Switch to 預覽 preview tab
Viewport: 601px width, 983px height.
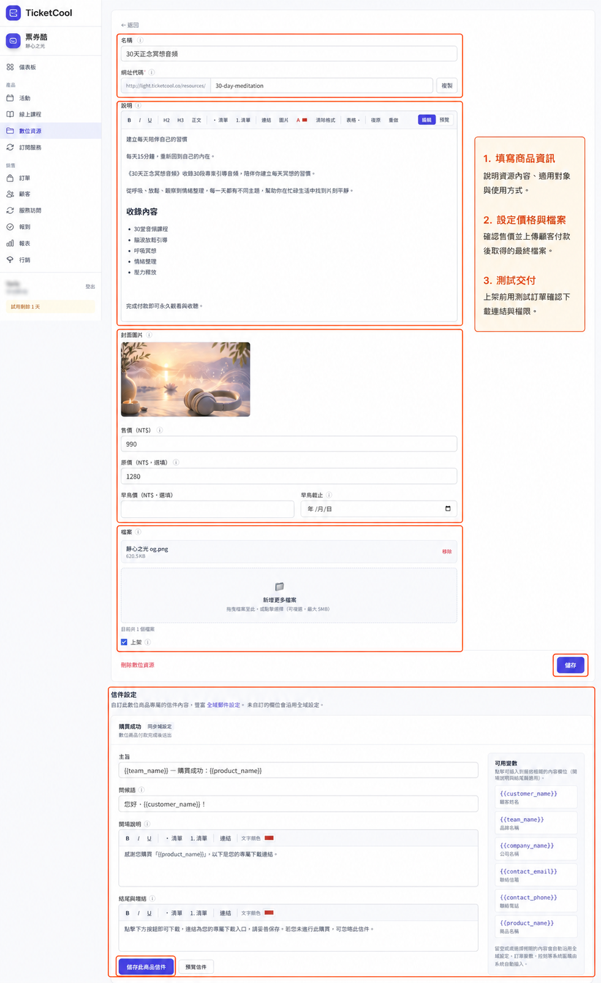[444, 120]
